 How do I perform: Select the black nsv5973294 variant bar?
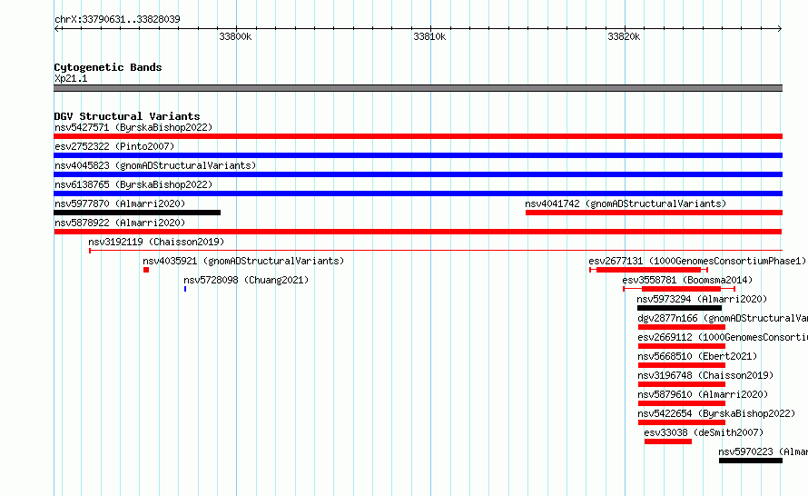(680, 308)
